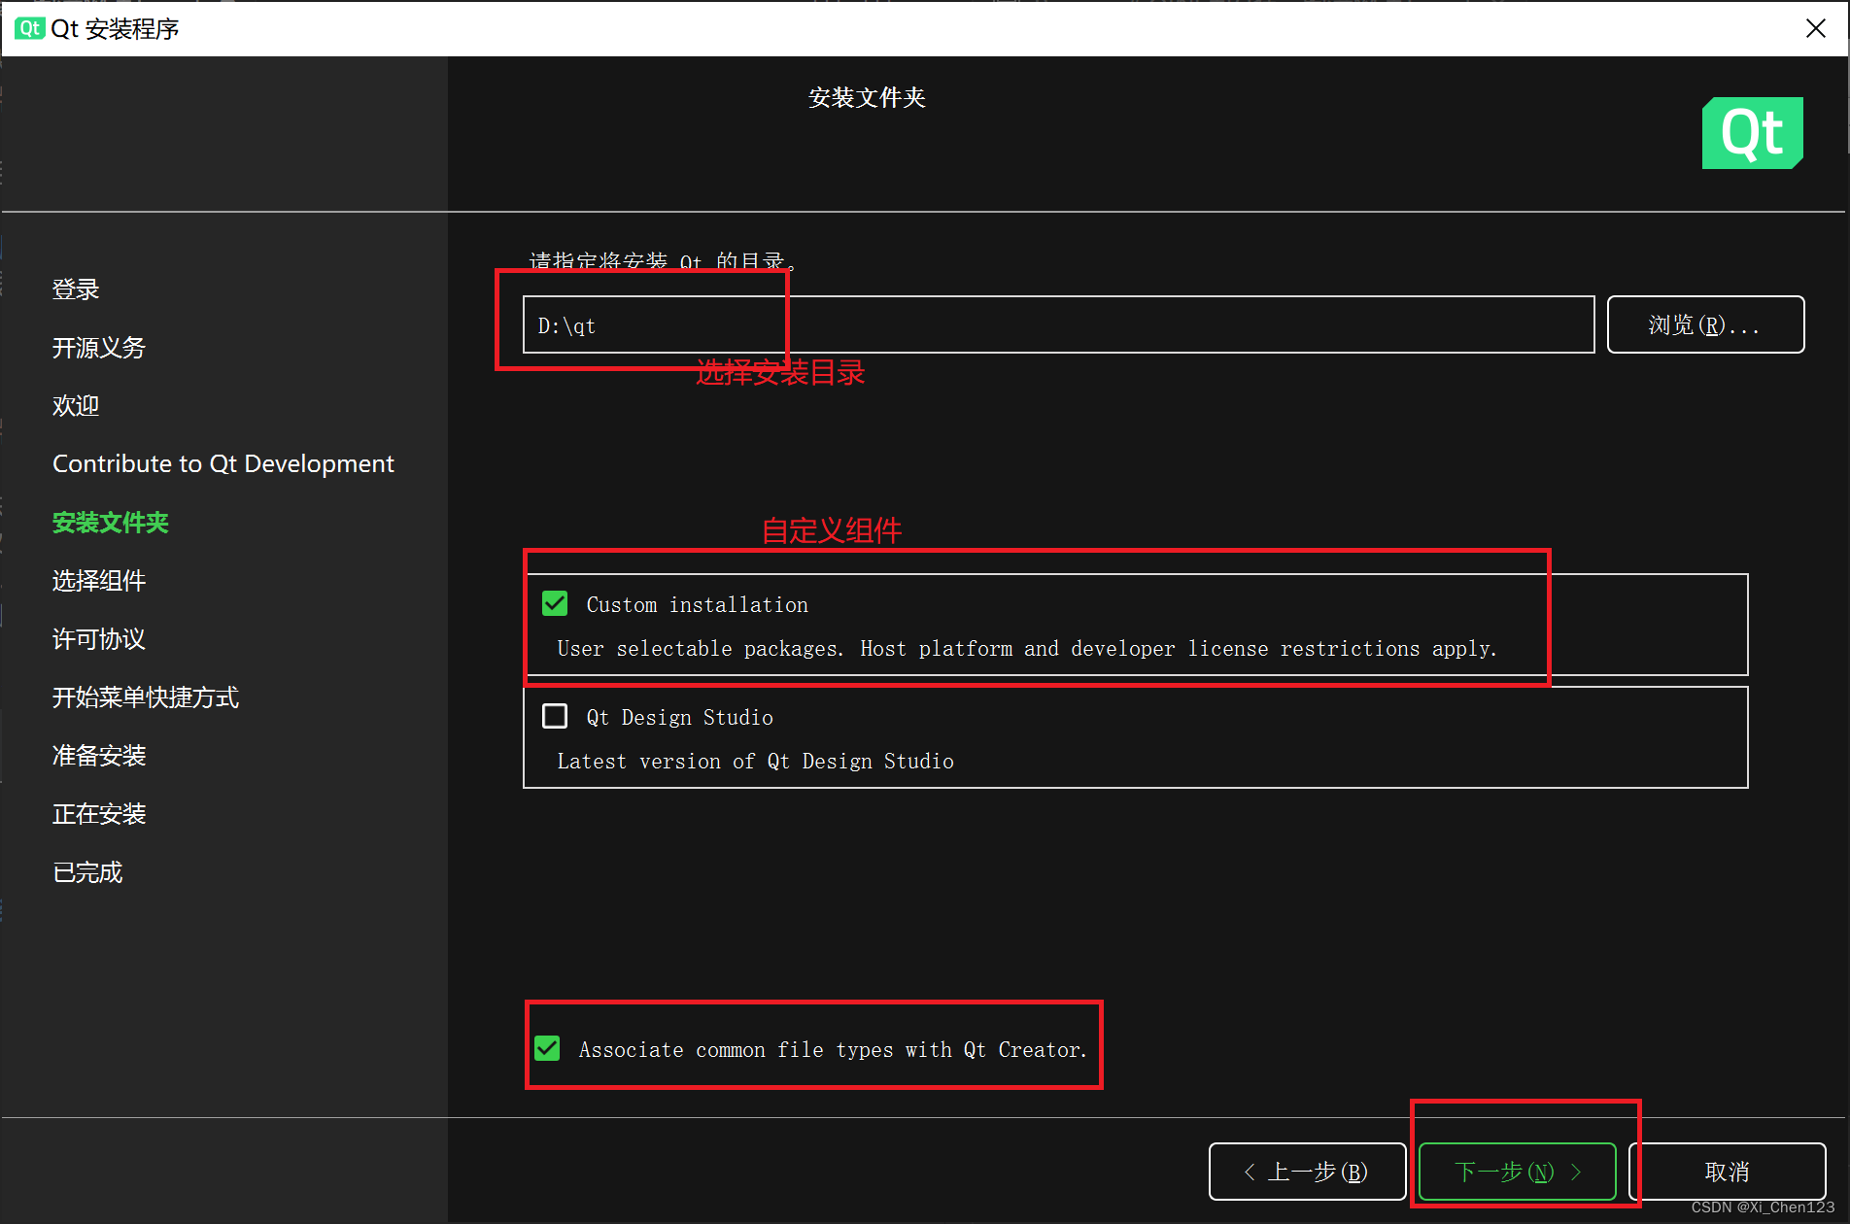The image size is (1850, 1224).
Task: Select Contribute to Qt Development step
Action: point(223,463)
